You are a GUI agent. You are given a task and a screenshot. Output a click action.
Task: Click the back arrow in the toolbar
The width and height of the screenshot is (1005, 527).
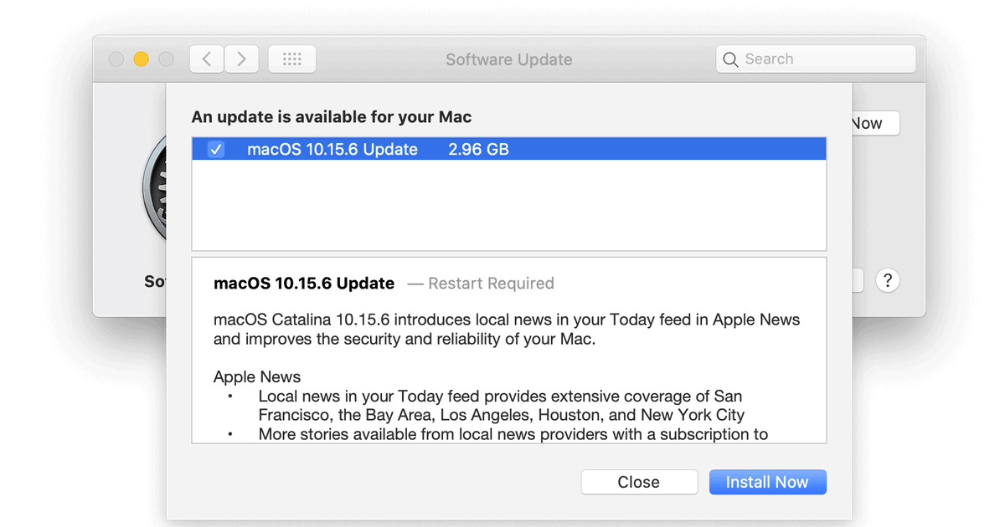(207, 59)
